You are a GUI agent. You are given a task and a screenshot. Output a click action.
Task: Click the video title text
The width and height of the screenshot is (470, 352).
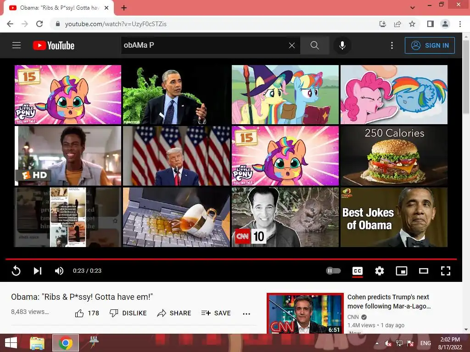(82, 297)
